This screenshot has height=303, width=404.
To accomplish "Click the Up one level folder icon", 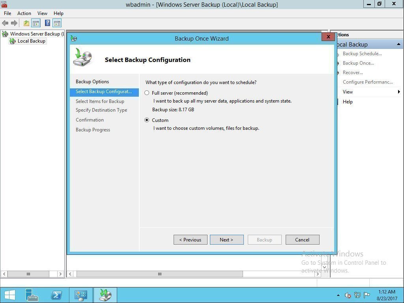I will tap(26, 23).
